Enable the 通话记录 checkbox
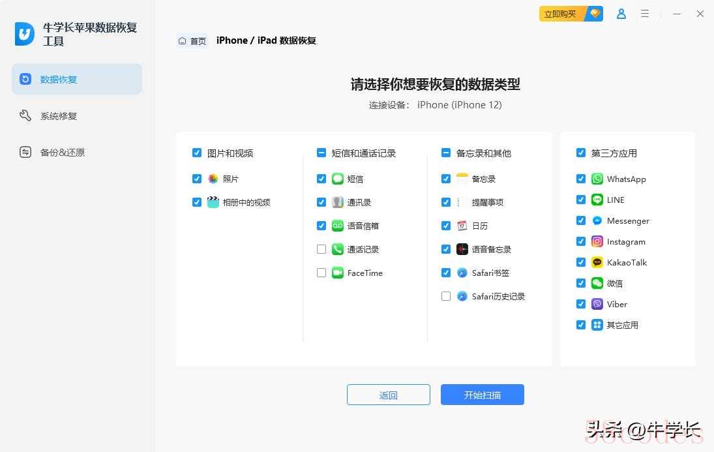The height and width of the screenshot is (452, 714). 321,249
